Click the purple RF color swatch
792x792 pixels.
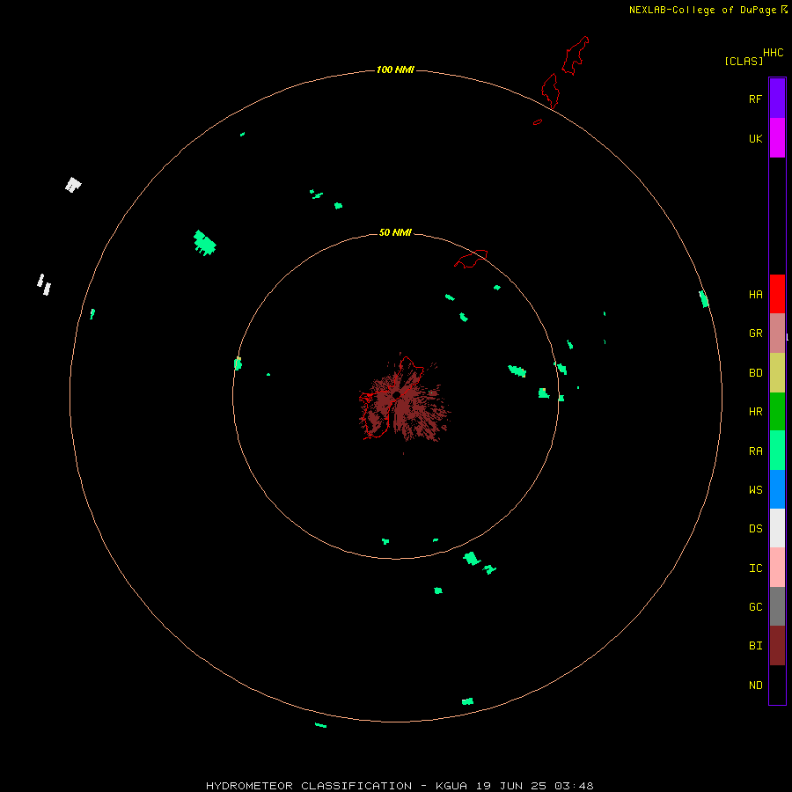(x=777, y=99)
